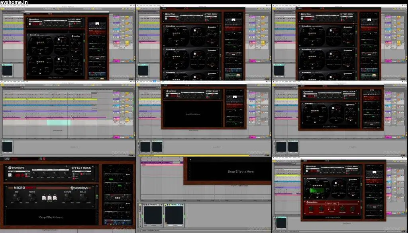Click the Drop Effects Here text in empty-rack frame
The width and height of the screenshot is (408, 233).
(x=193, y=114)
